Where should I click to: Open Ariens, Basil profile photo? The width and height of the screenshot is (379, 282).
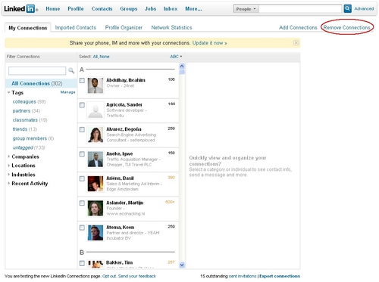(x=96, y=184)
